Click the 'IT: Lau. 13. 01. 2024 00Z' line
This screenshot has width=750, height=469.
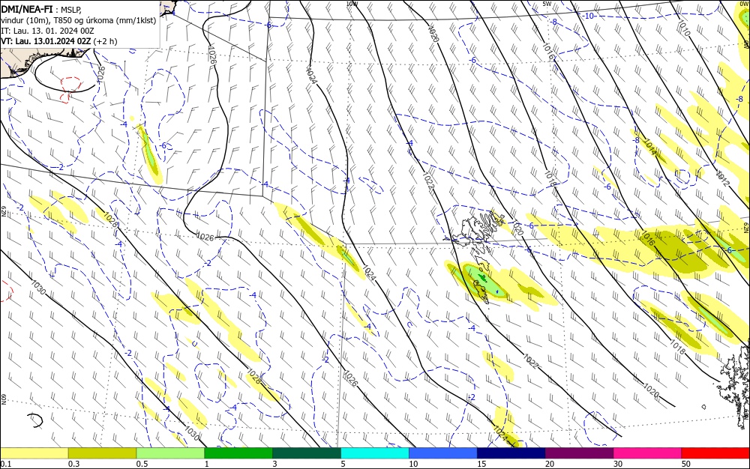tap(48, 31)
